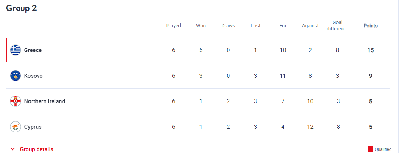Viewport: 399px width, 153px height.
Task: Click the Greece flag icon
Action: point(15,50)
